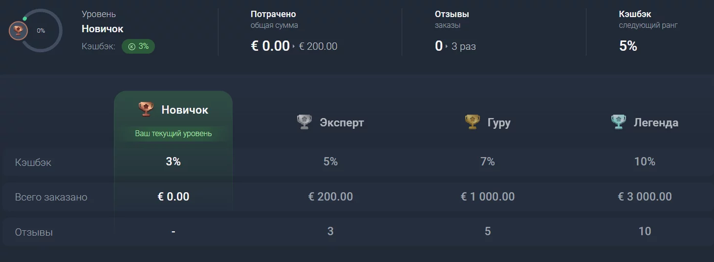The height and width of the screenshot is (262, 714).
Task: Click the trophy avatar in the progress ring
Action: pos(18,31)
